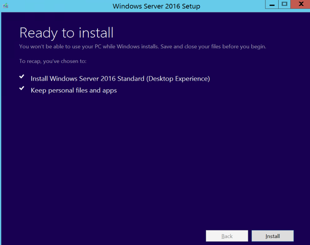Image resolution: width=310 pixels, height=245 pixels.
Task: Click 'To recap, you've chosen to:' text
Action: pos(53,61)
